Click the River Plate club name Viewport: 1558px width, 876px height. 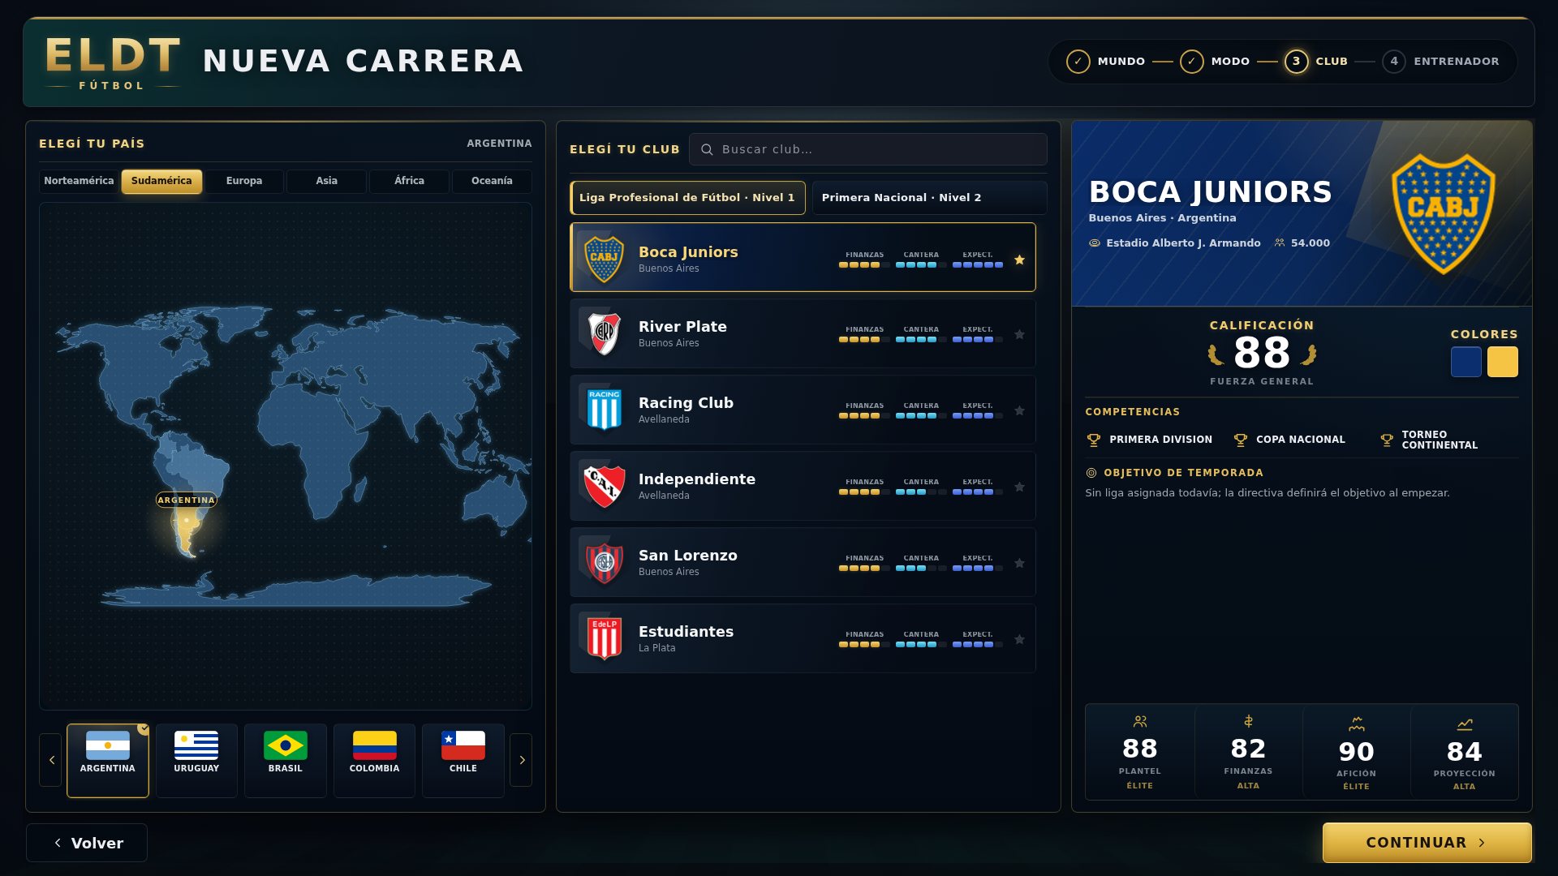click(x=682, y=327)
